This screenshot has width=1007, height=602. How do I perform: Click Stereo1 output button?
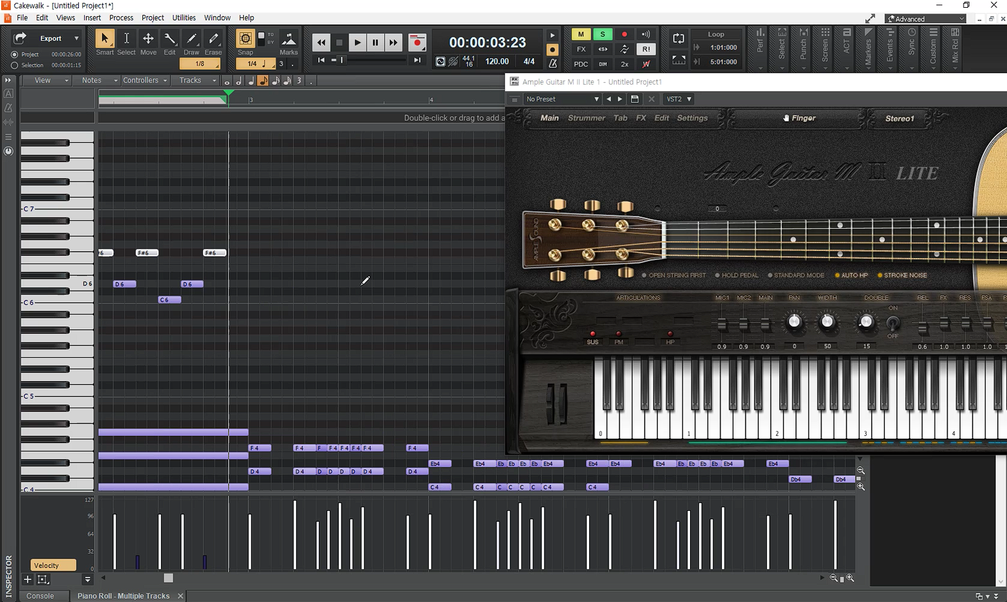coord(900,118)
